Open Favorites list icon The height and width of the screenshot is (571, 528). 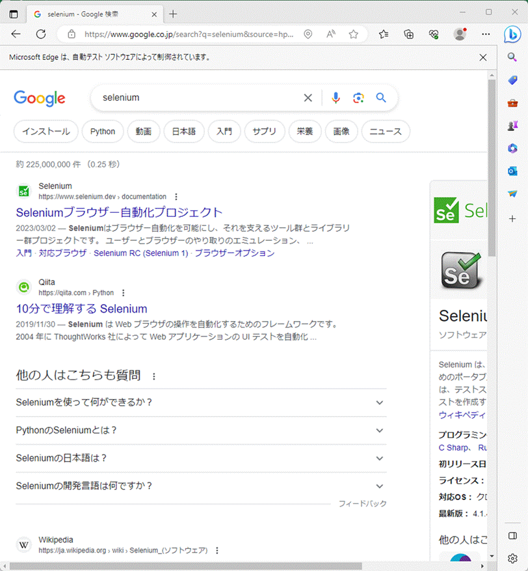coord(383,35)
